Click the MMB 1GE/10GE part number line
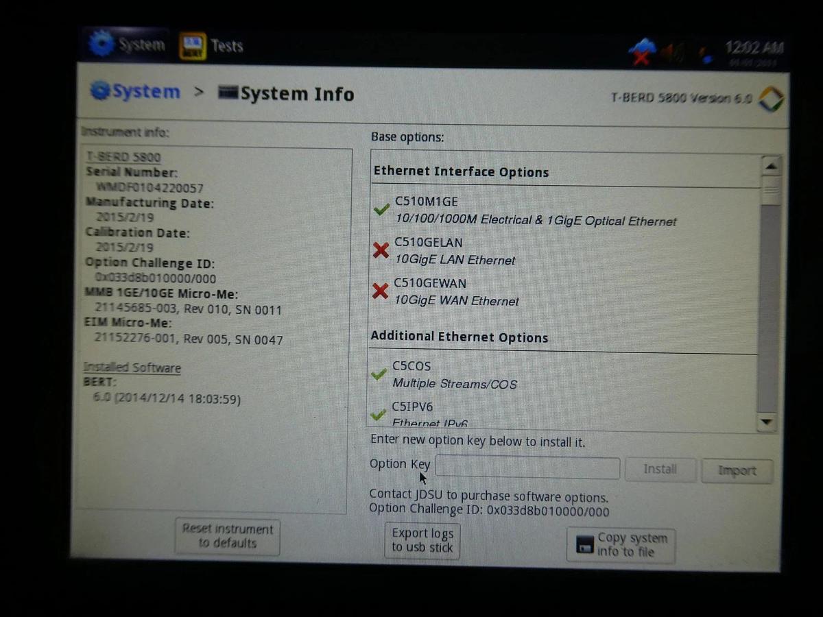This screenshot has height=617, width=823. coord(188,309)
